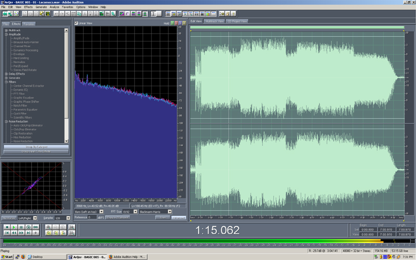Click the Copy to Clipboard button
Image resolution: width=416 pixels, height=260 pixels.
(x=118, y=217)
